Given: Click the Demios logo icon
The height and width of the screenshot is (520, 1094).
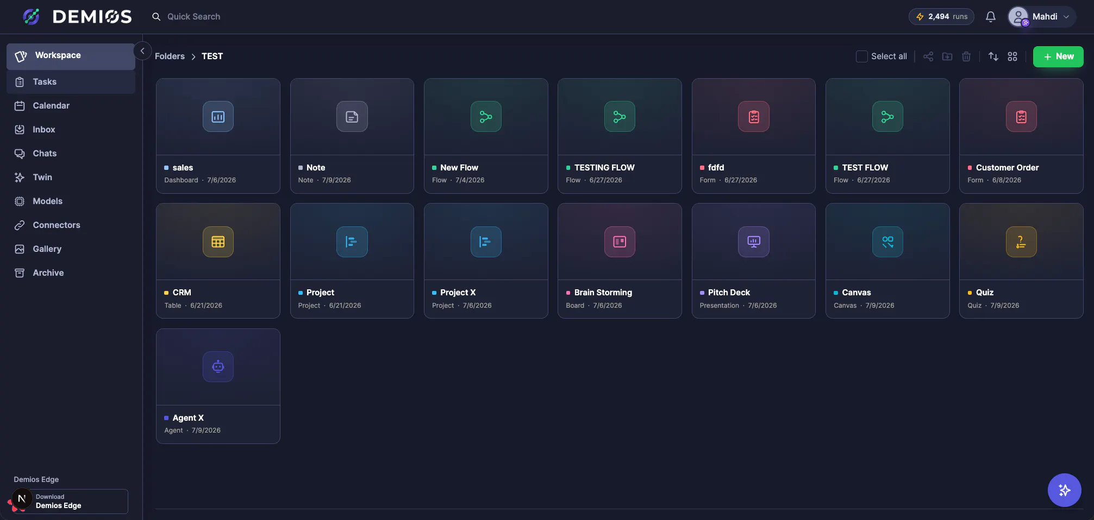Looking at the screenshot, I should click(x=31, y=16).
